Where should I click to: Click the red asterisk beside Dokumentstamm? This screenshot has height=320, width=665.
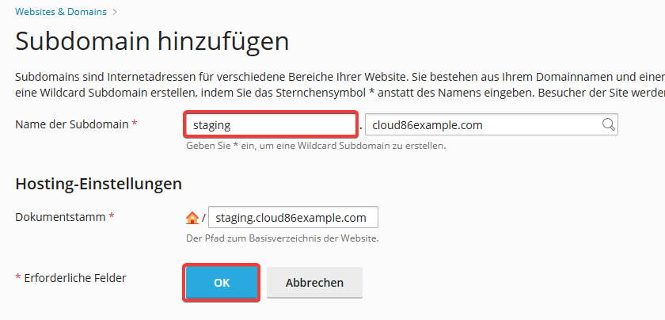click(112, 216)
